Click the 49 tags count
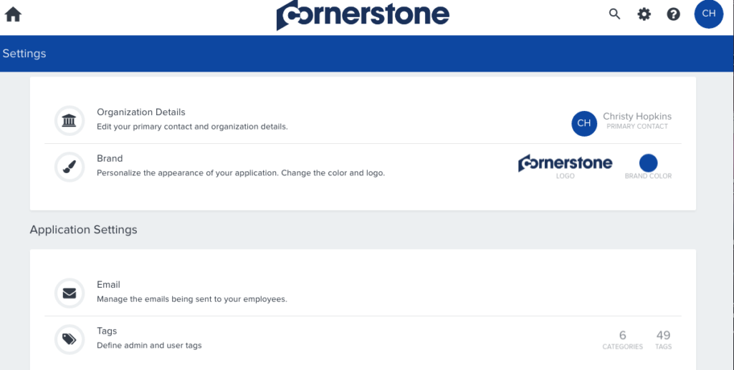734x370 pixels. pos(663,336)
